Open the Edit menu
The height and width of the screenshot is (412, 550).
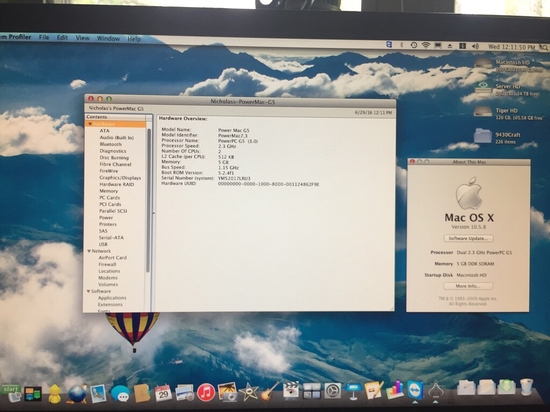62,38
